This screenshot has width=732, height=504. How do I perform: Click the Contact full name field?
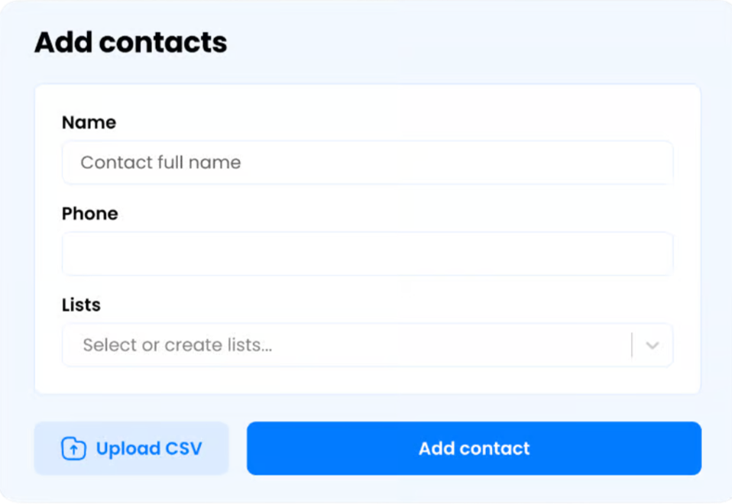click(x=368, y=163)
